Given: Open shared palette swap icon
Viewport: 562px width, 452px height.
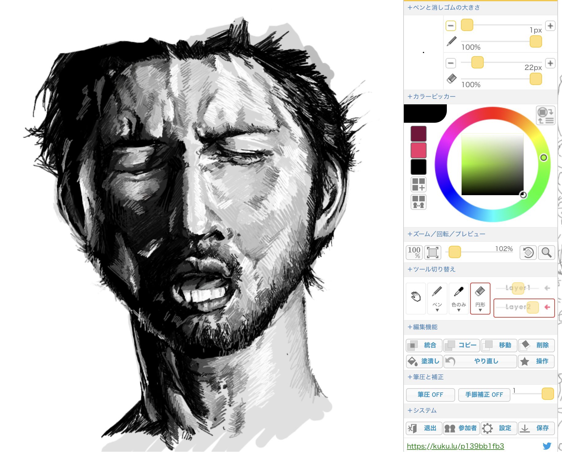Looking at the screenshot, I should coord(418,202).
